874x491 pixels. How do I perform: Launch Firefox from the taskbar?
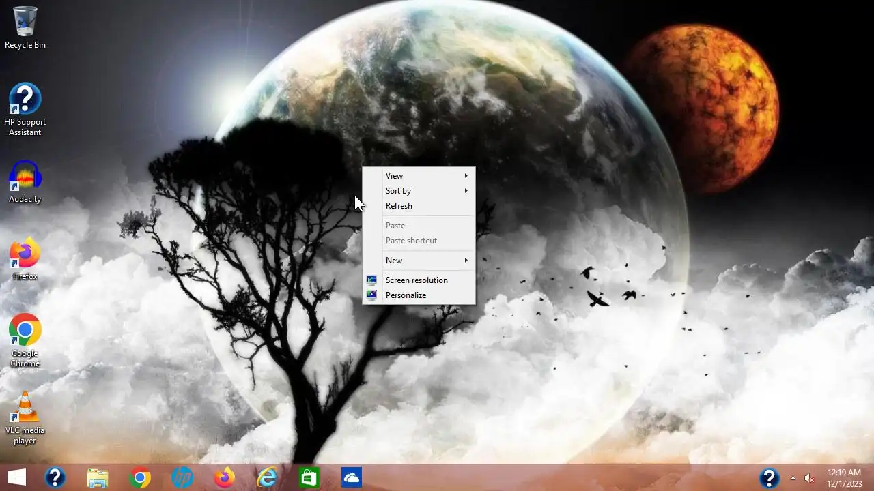pos(225,478)
